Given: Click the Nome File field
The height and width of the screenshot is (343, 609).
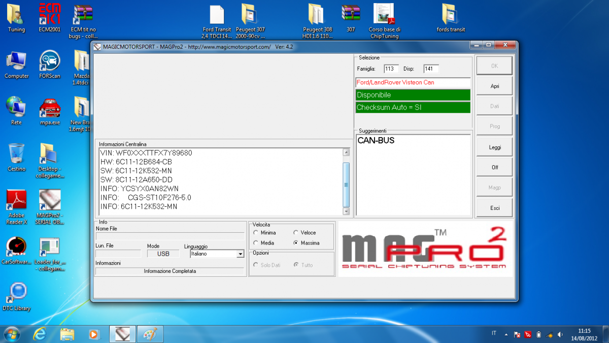Looking at the screenshot, I should 169,236.
